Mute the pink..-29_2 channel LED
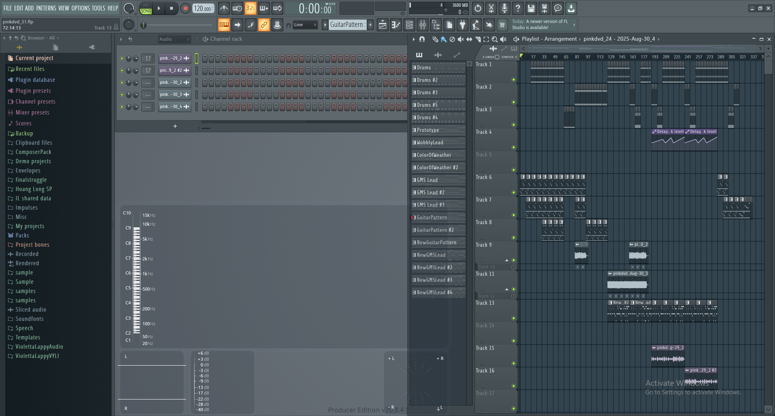 pyautogui.click(x=122, y=58)
